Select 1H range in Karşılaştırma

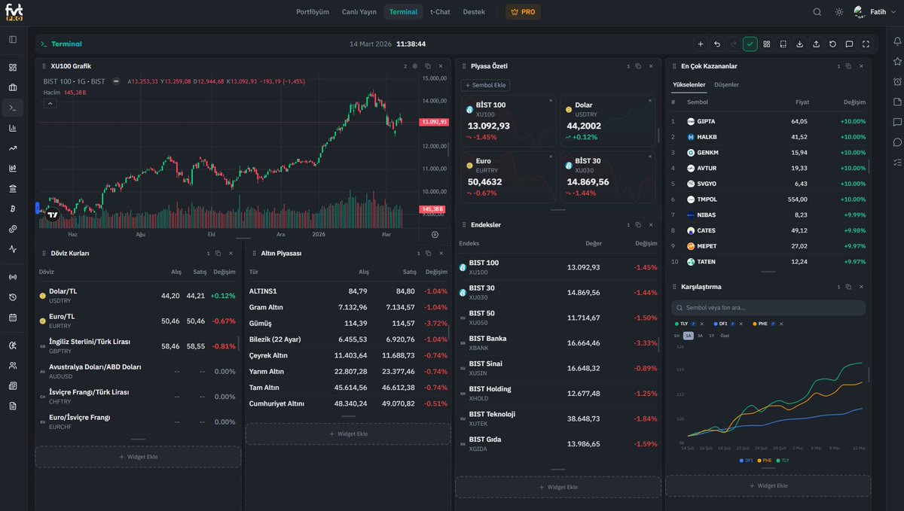pos(676,336)
